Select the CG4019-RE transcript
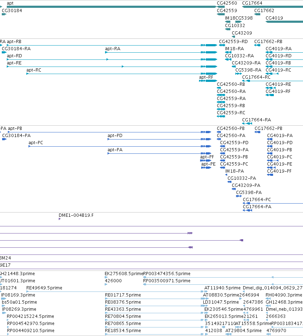The width and height of the screenshot is (303, 336). 271,88
